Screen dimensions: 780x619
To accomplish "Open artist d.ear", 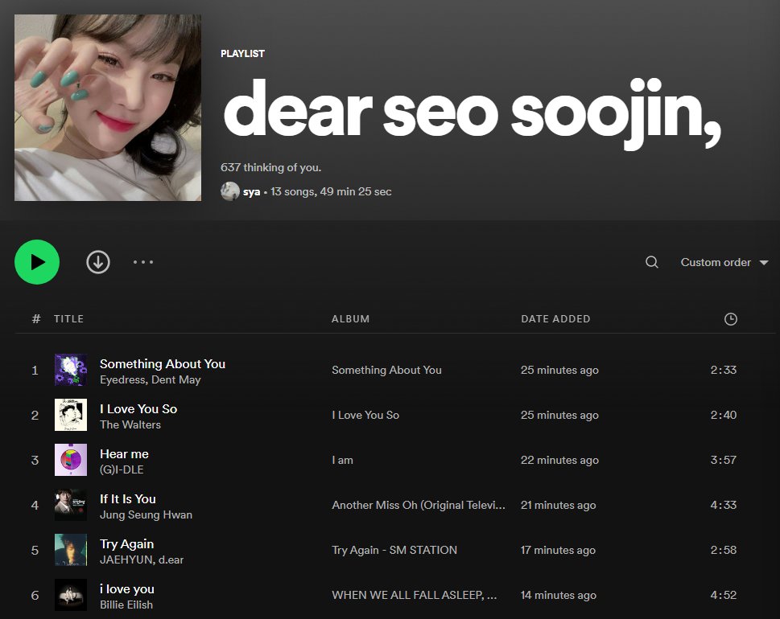I will tap(171, 560).
